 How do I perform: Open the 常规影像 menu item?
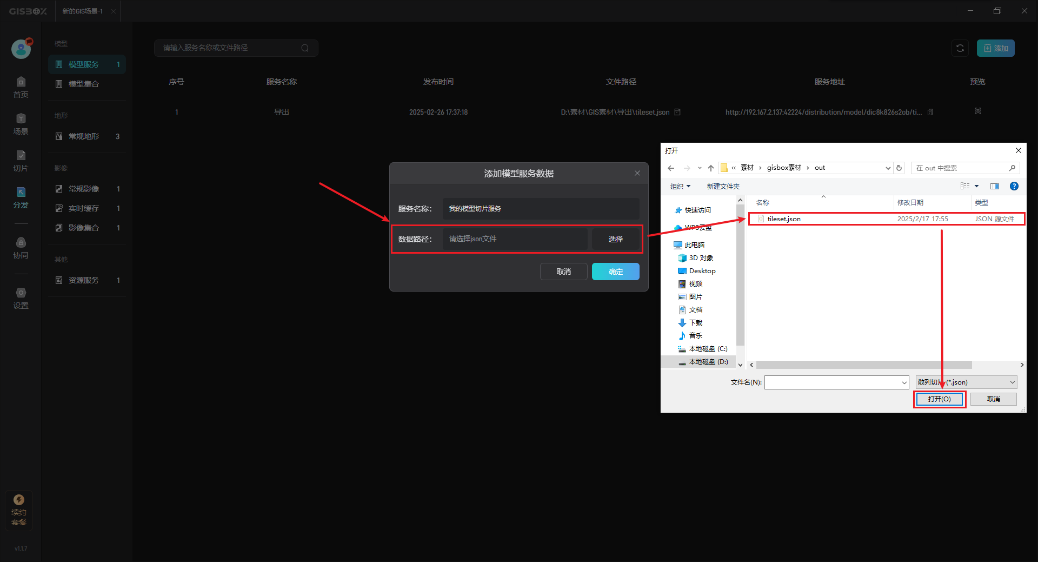(87, 189)
